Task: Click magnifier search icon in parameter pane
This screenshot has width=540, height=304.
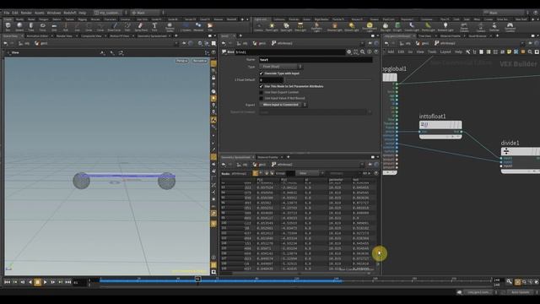Action: point(362,52)
